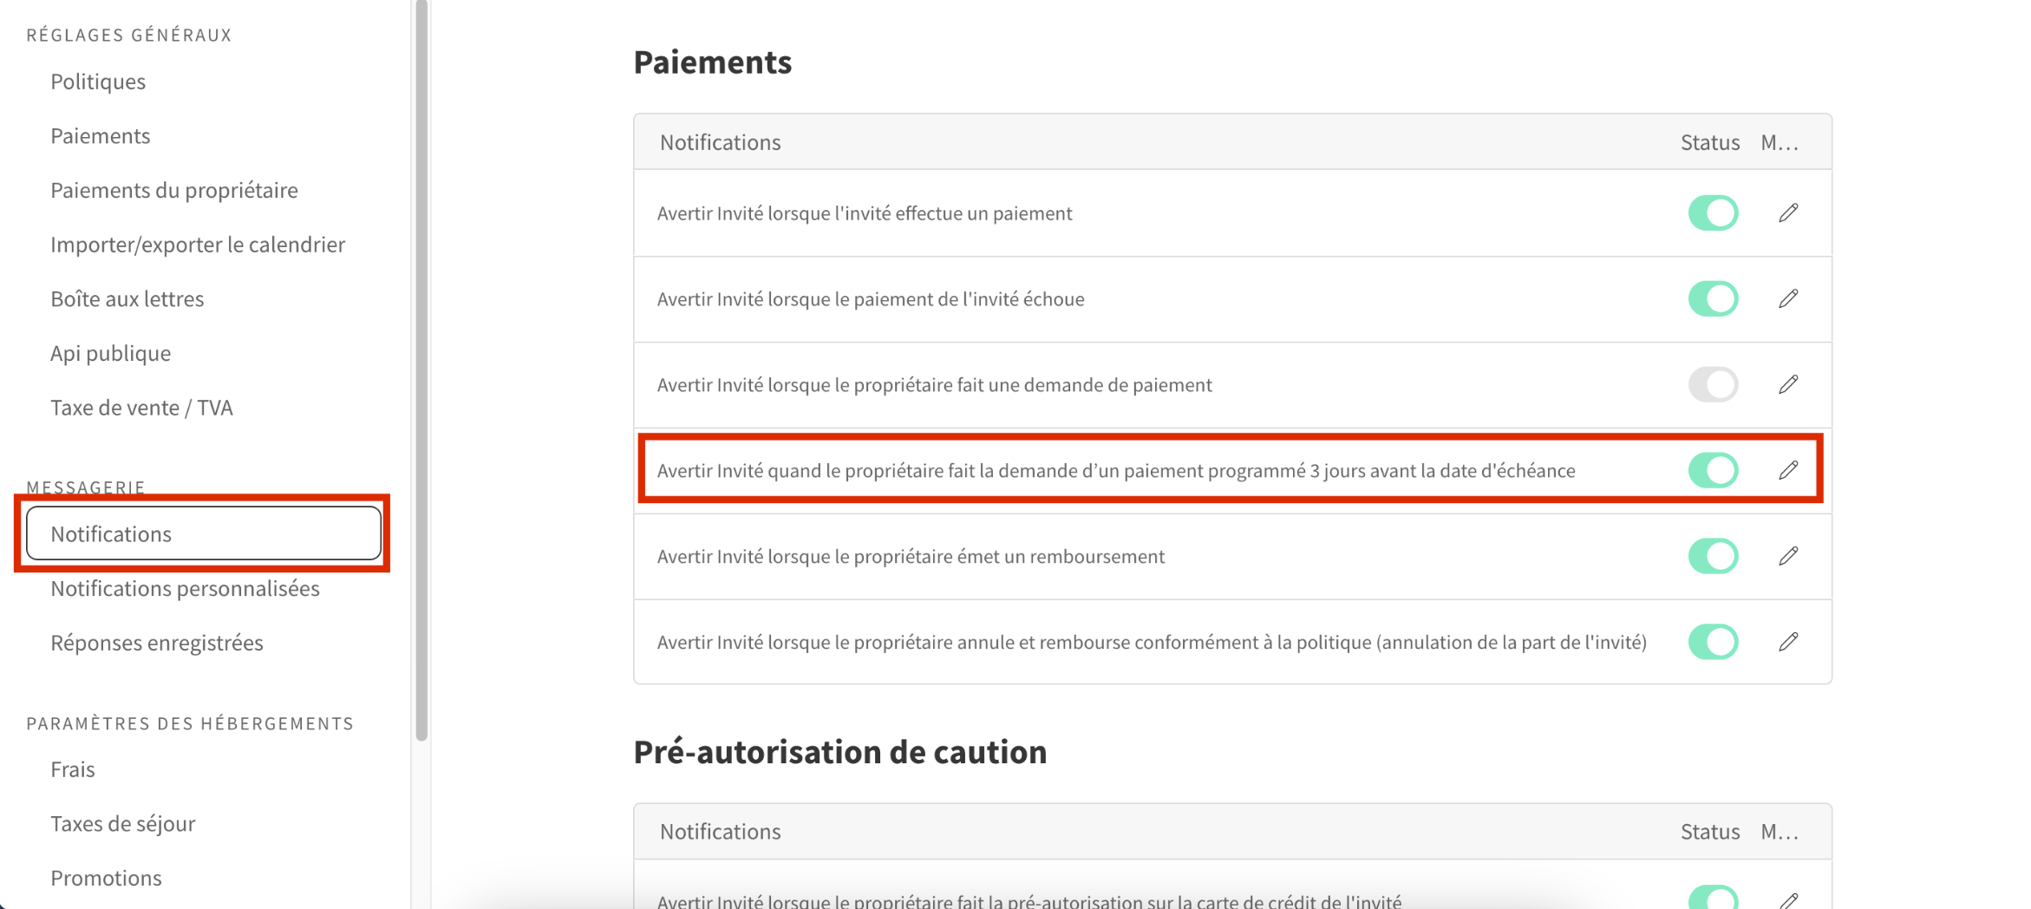Go to Réponses enregistrées
Screen dimensions: 2031x909
157,642
